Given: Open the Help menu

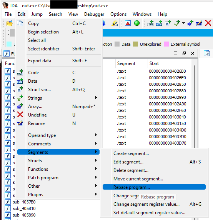Looking at the screenshot, I should 162,14.
